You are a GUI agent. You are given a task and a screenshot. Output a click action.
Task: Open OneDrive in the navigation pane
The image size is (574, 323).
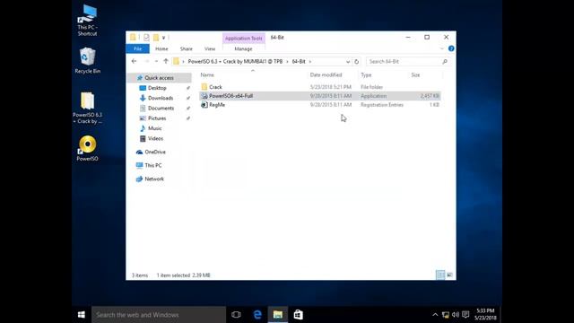point(155,152)
